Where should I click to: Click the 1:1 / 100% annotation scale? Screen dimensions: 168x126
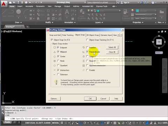[x=162, y=123]
